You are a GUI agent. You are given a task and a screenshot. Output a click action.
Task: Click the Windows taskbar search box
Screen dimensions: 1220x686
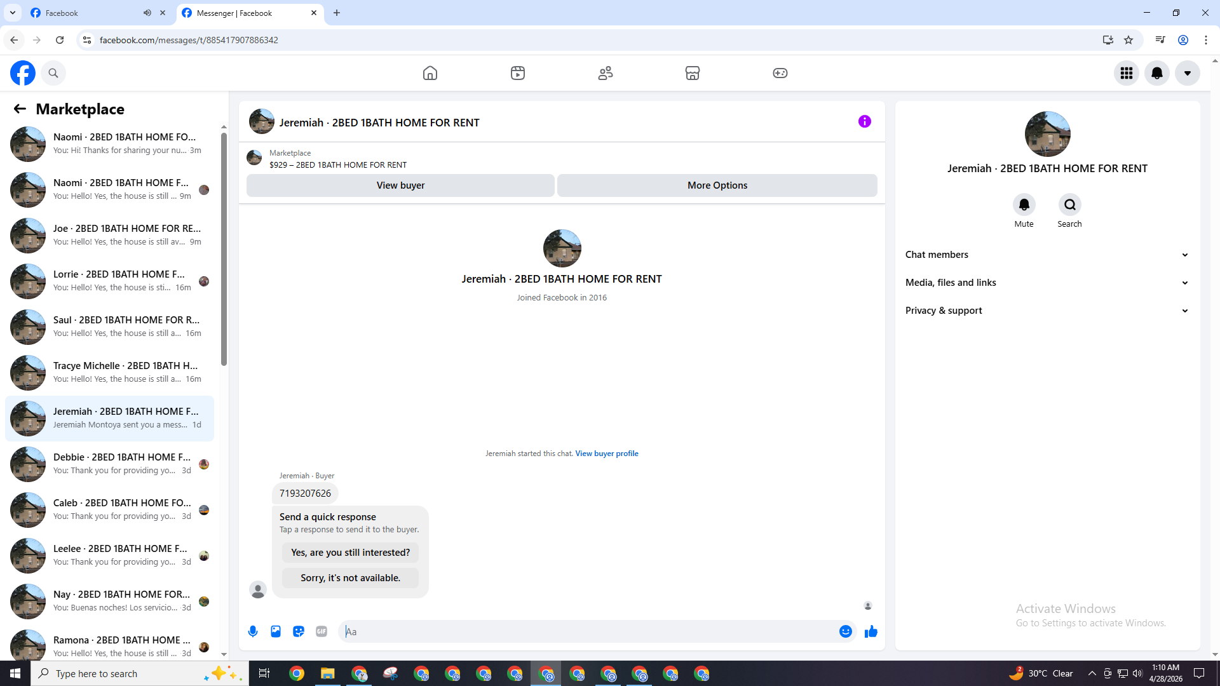point(140,673)
